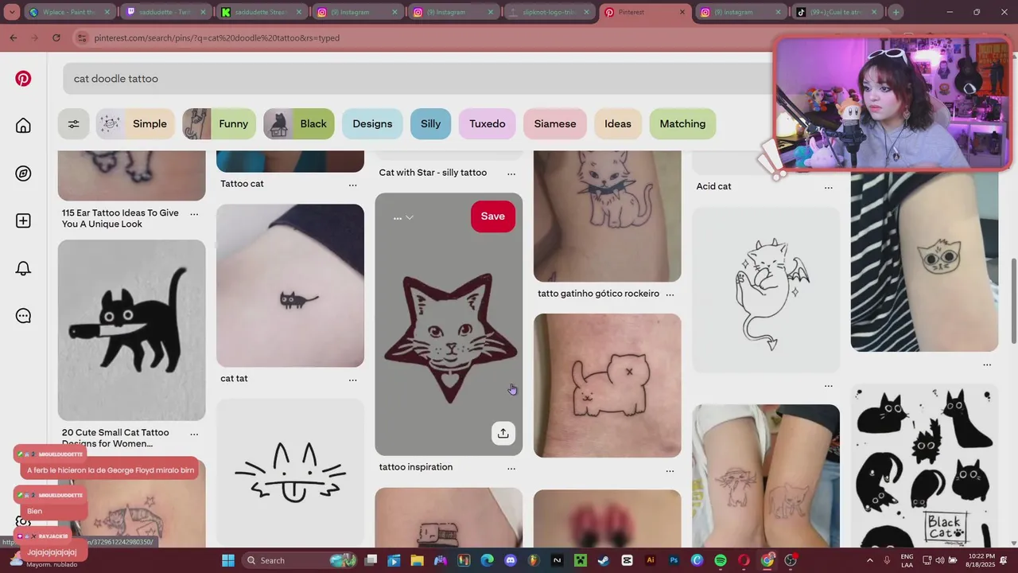Open the winged devil cat line drawing pin

[766, 290]
